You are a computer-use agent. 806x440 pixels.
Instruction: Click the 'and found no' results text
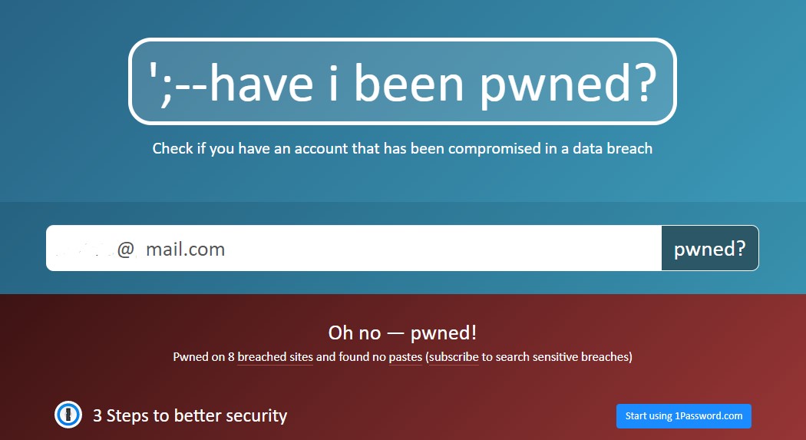click(351, 357)
